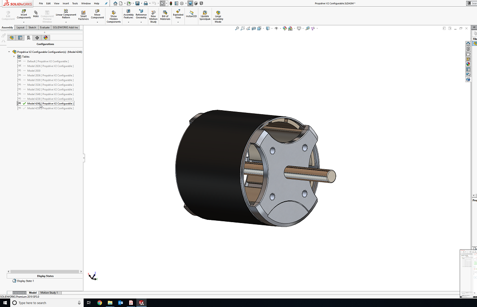Open Google Chrome from the taskbar

tap(99, 303)
